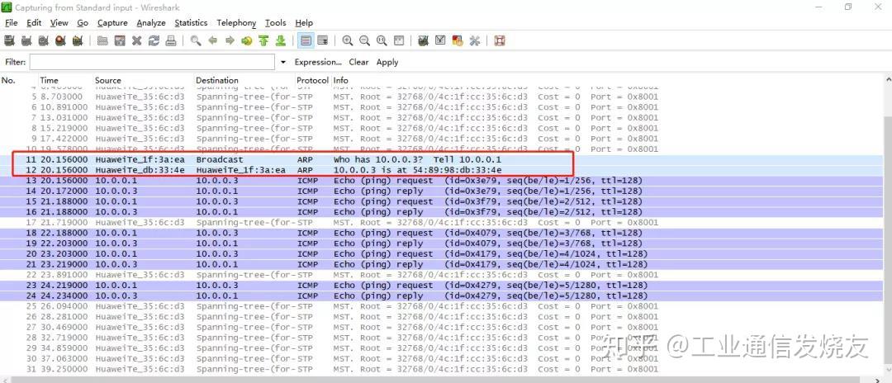Select ICMP echo reply packet 14
This screenshot has height=383, width=892.
[x=440, y=191]
